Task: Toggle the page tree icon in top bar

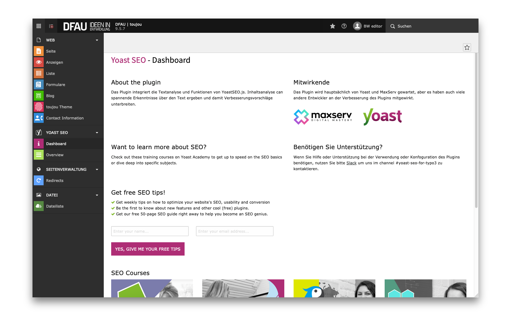Action: [x=51, y=26]
